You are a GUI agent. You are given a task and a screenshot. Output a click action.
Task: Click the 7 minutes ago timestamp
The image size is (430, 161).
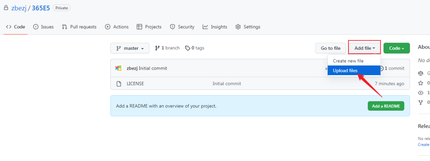(389, 83)
